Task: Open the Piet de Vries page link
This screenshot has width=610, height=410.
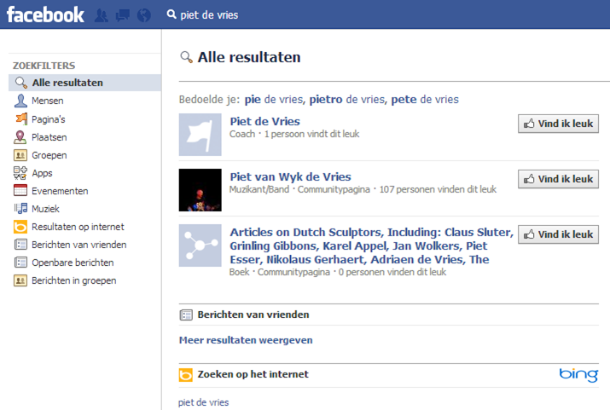Action: 265,121
